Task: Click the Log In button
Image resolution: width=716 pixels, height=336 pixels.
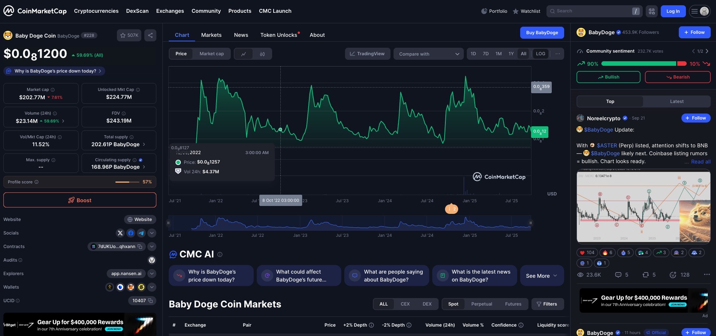Action: click(673, 11)
